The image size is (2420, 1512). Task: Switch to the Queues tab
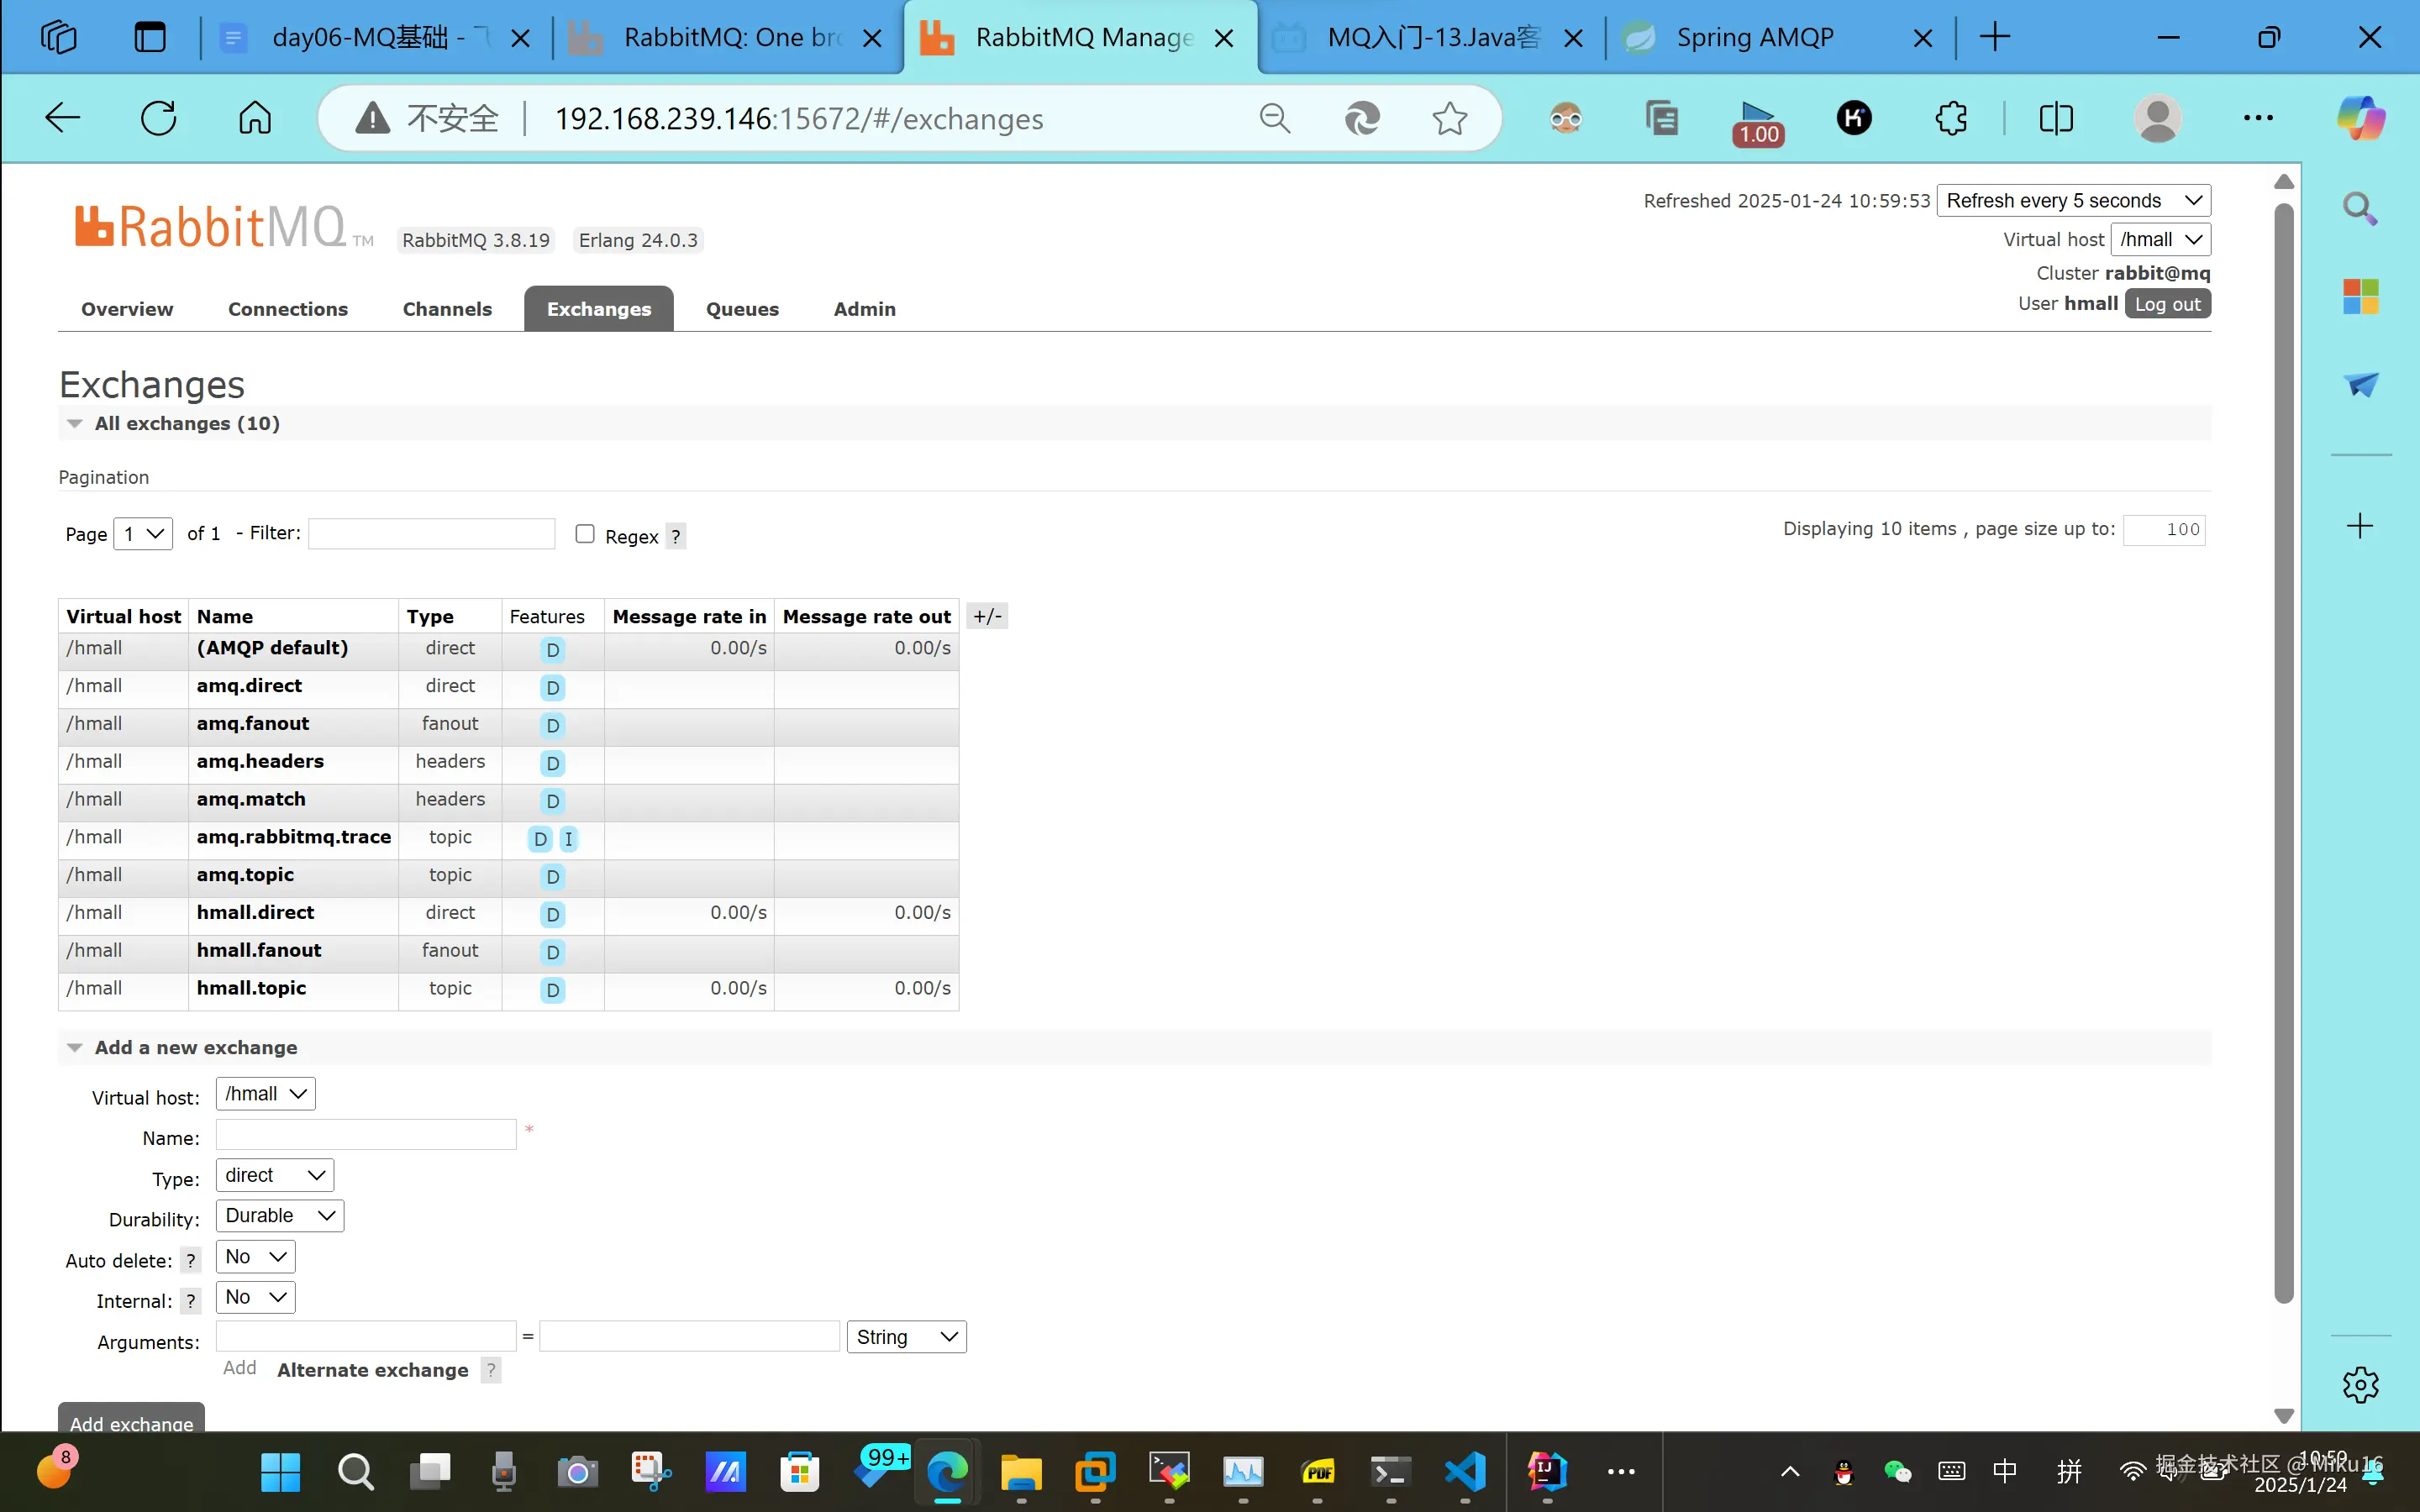[742, 309]
